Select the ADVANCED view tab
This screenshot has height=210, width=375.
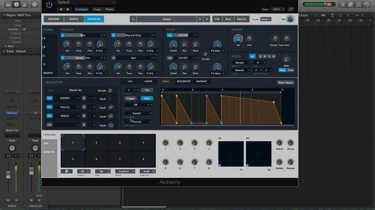[x=94, y=19]
